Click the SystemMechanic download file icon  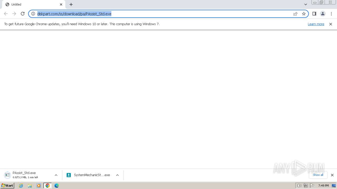click(69, 175)
